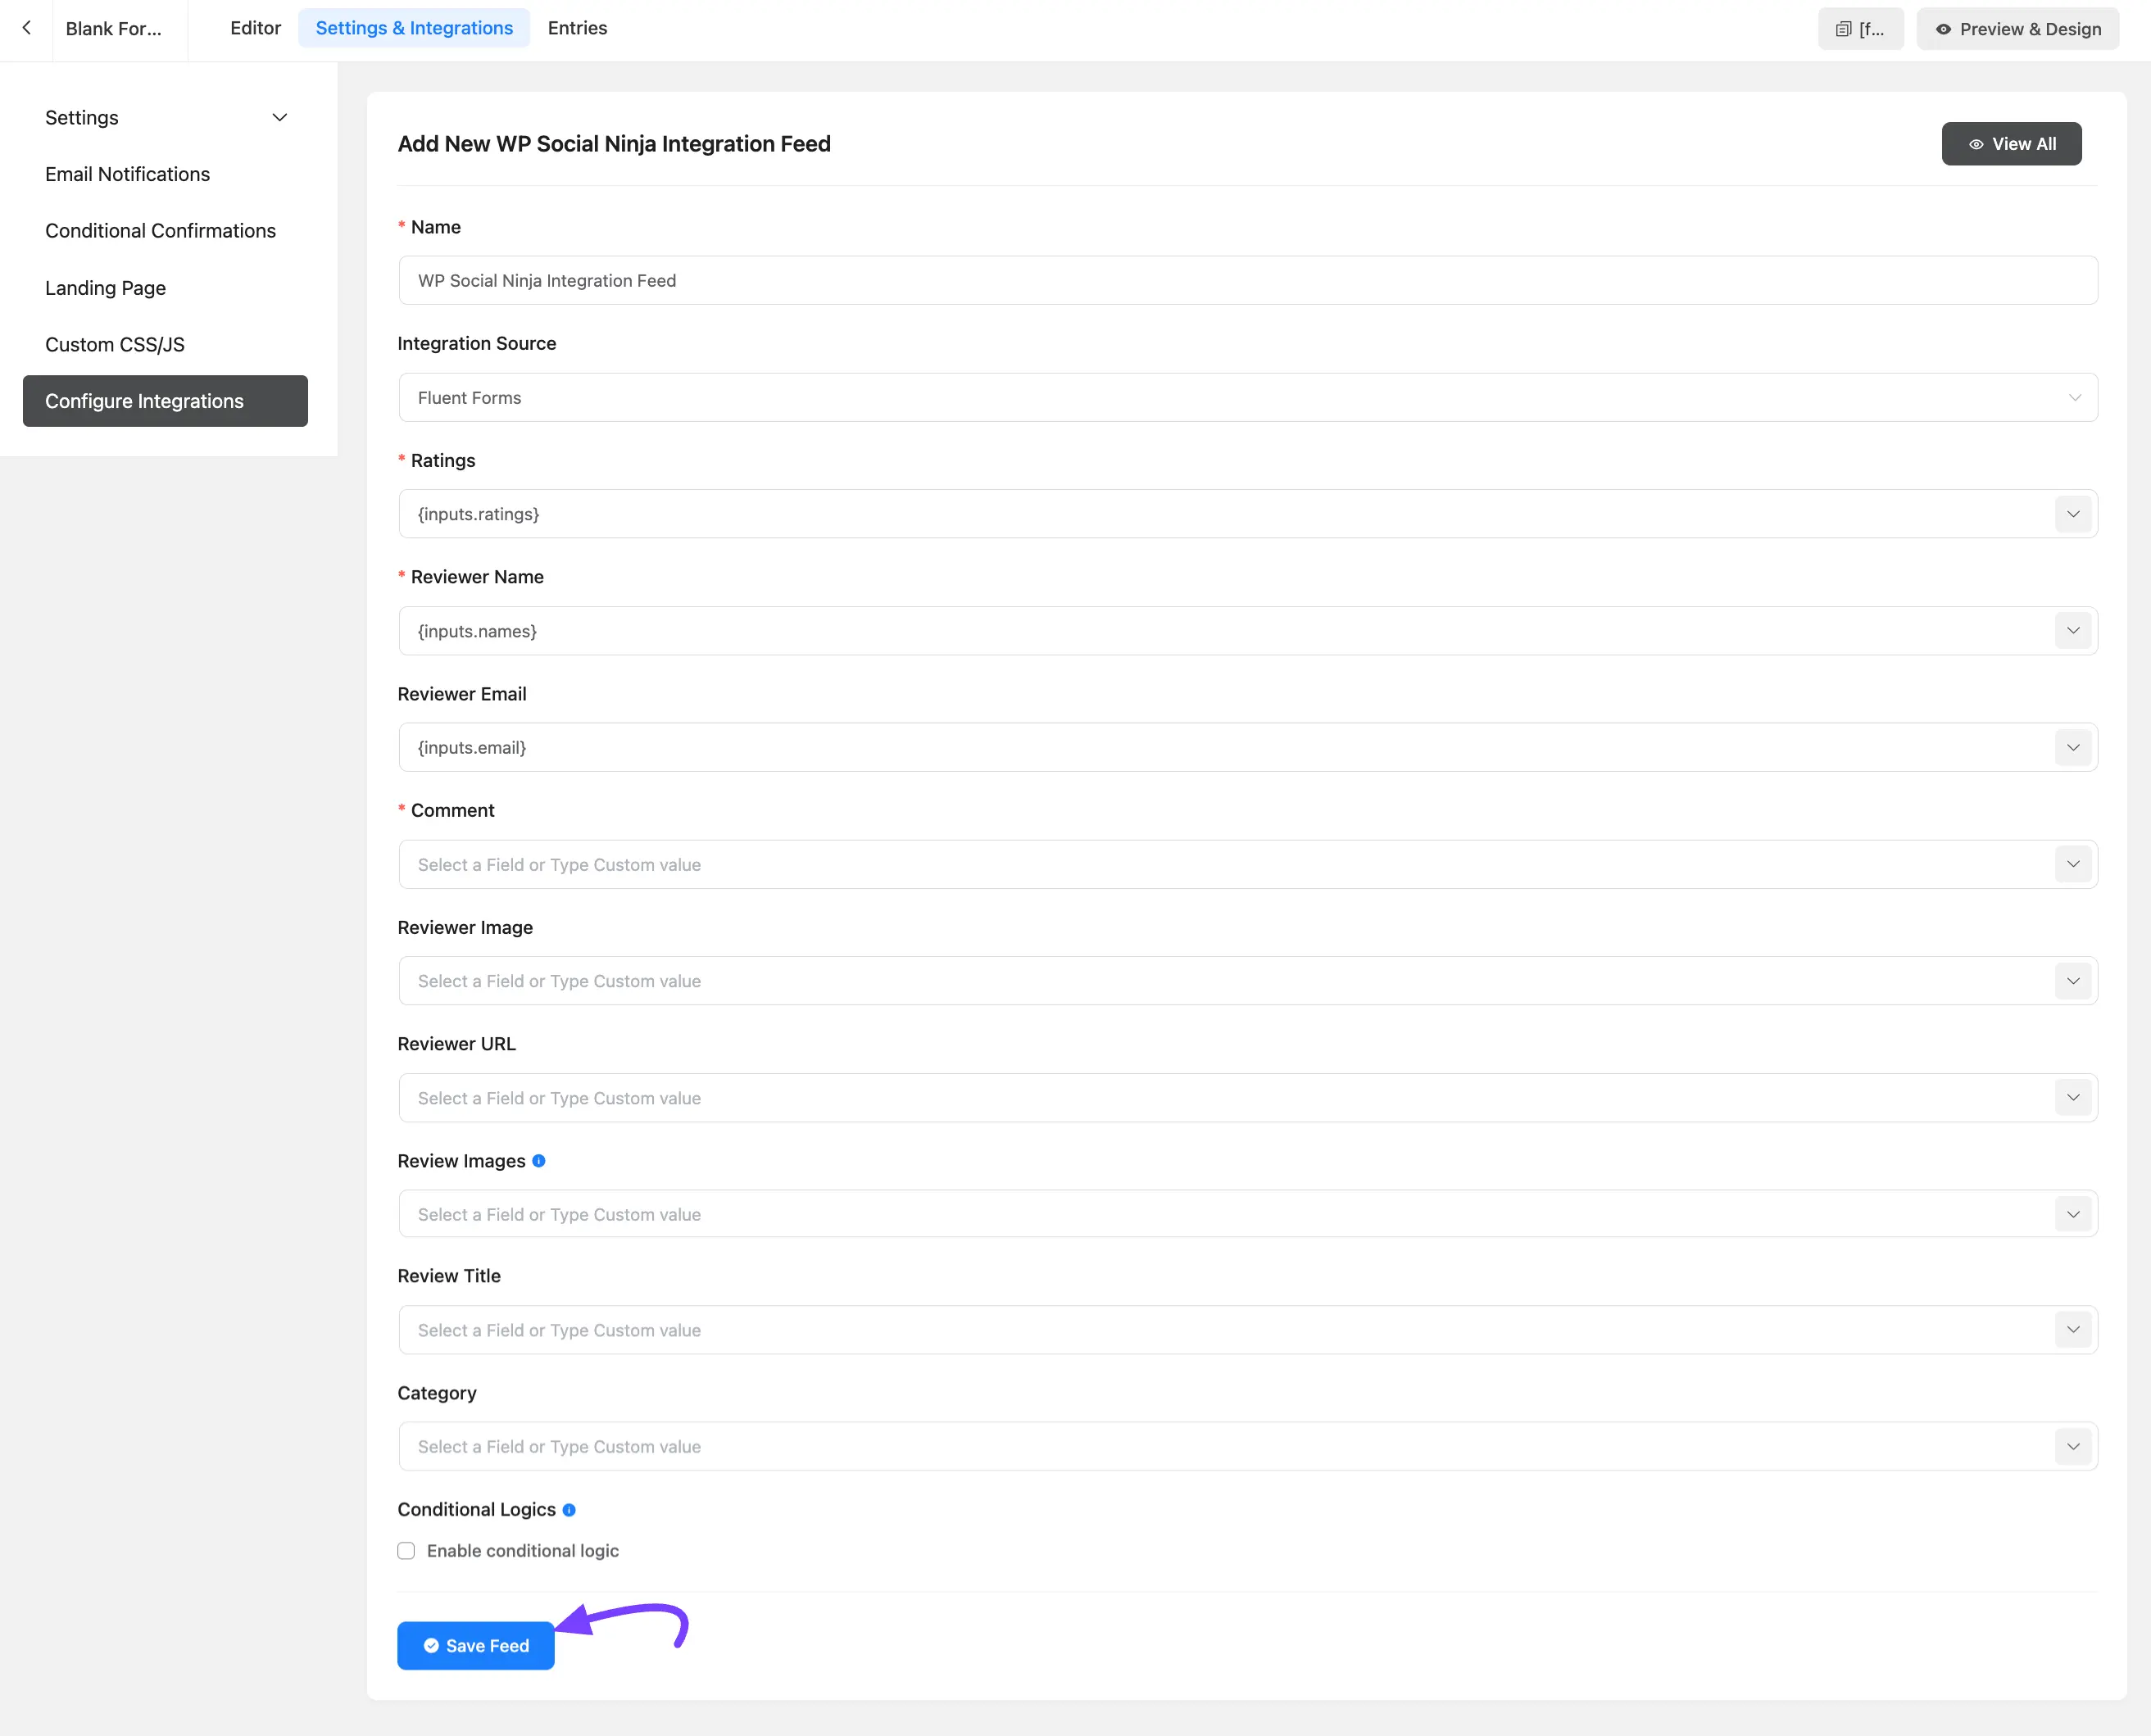Open Email Notifications settings
The height and width of the screenshot is (1736, 2151).
coord(127,174)
